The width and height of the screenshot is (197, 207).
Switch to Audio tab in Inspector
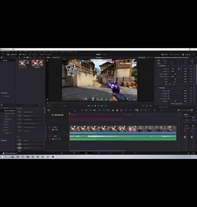[x=165, y=61]
